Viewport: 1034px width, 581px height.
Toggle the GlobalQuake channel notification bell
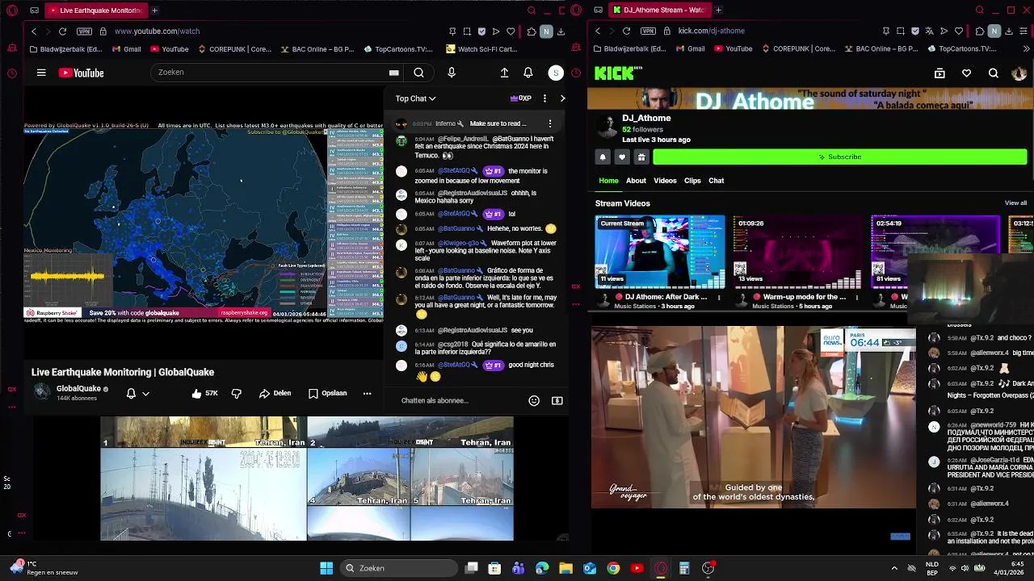click(131, 393)
